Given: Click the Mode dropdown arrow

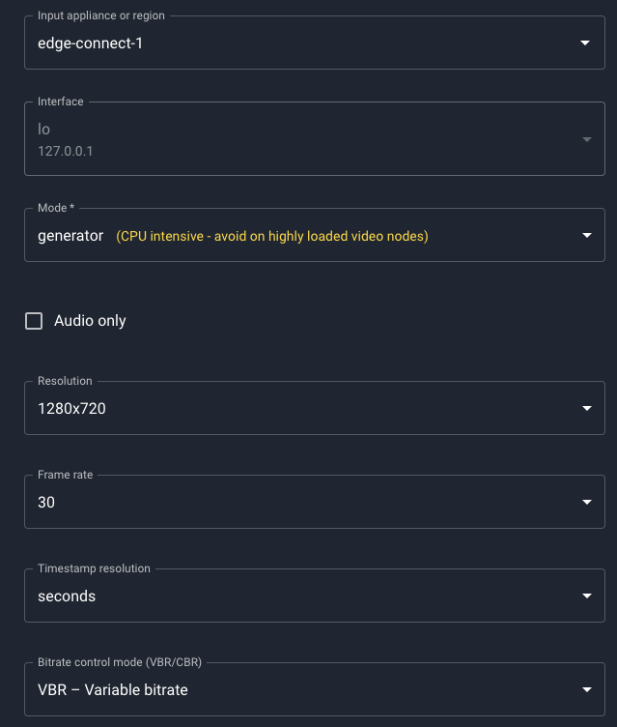Looking at the screenshot, I should (x=585, y=236).
